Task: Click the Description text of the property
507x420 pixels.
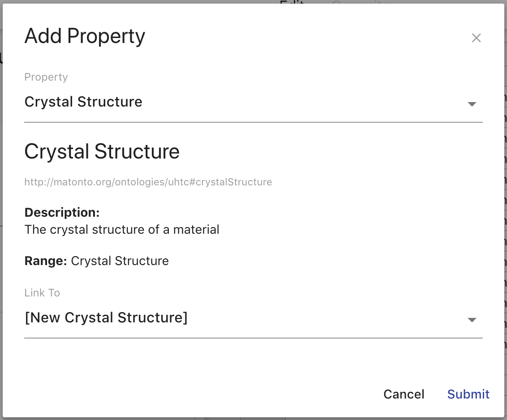Action: [122, 229]
